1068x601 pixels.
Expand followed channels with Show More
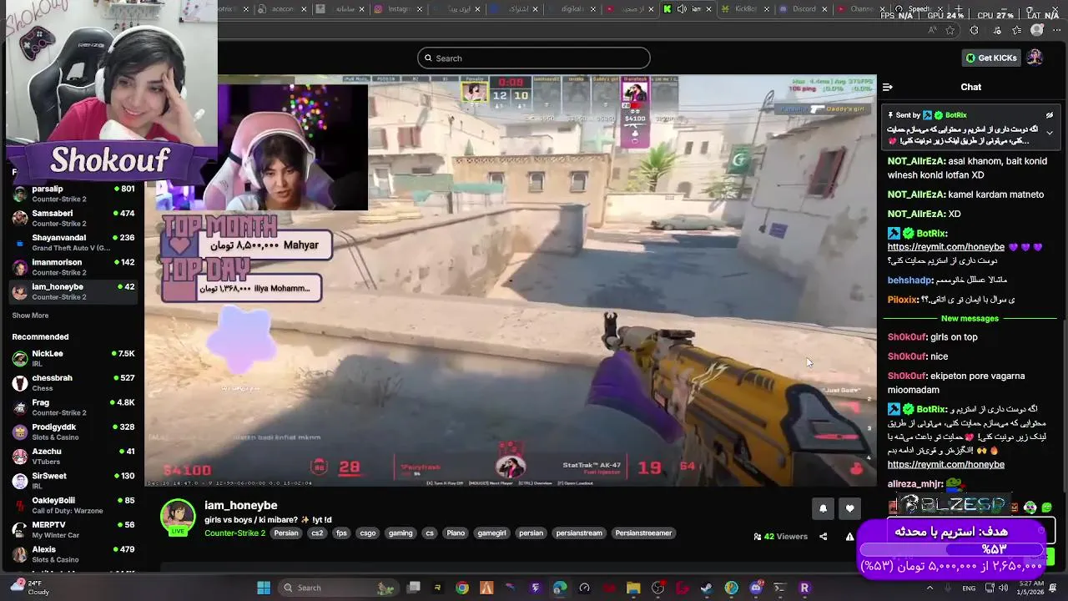(x=30, y=316)
